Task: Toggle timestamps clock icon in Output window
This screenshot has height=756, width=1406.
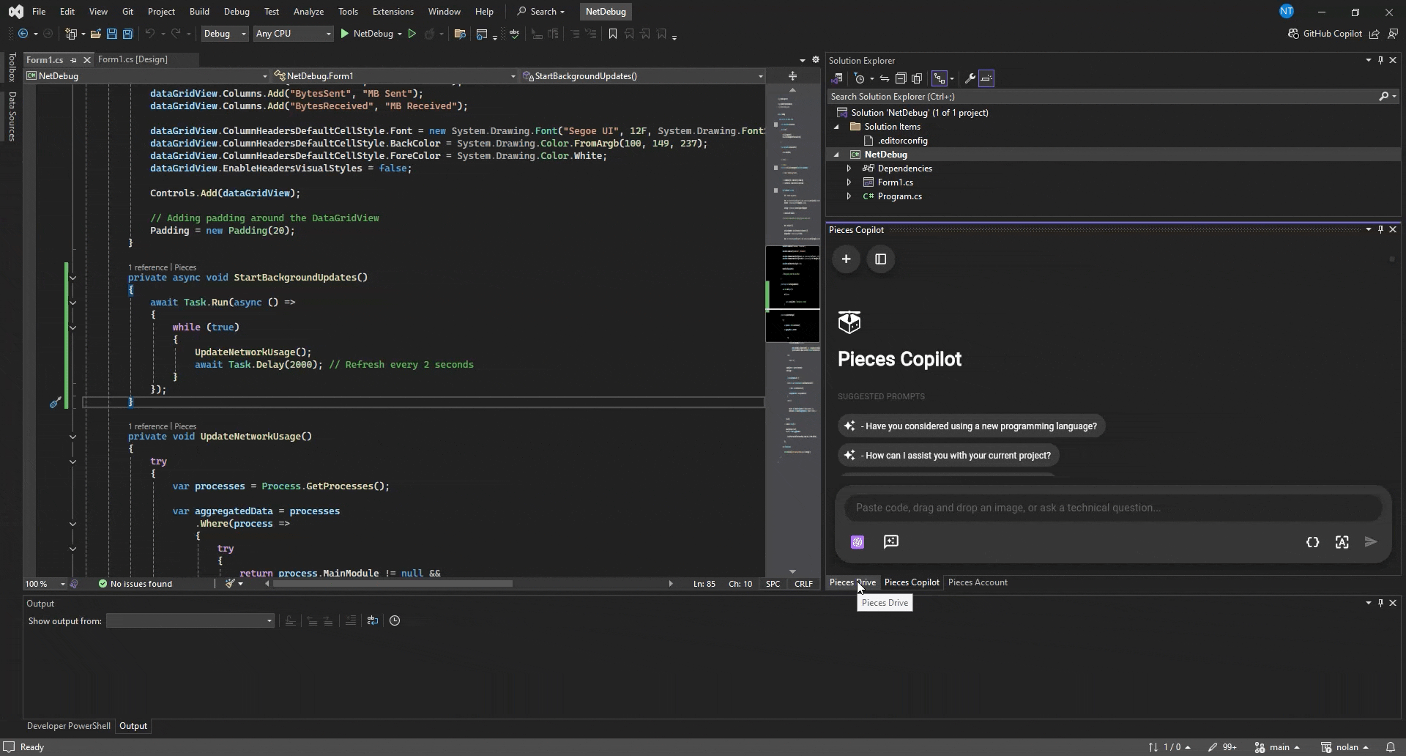Action: tap(395, 621)
